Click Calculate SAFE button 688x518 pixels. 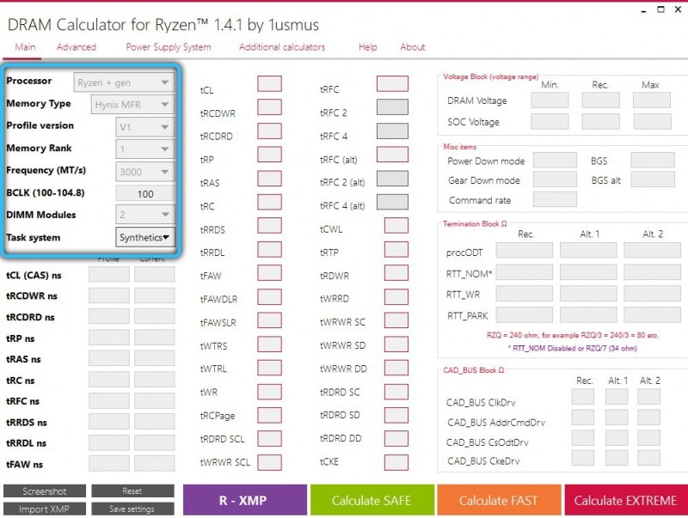pyautogui.click(x=372, y=500)
